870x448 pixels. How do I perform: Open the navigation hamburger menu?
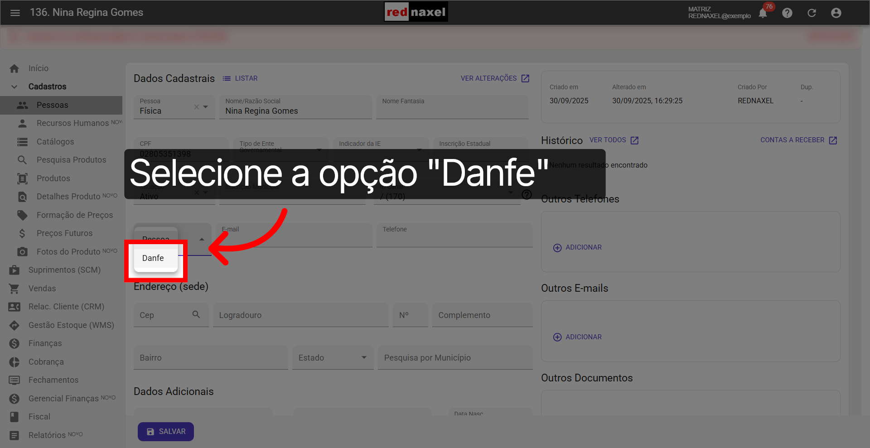point(15,13)
